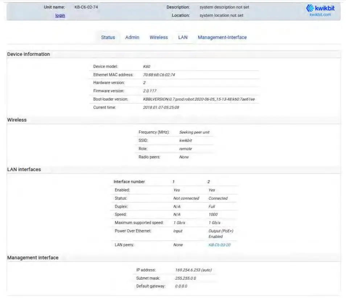Image resolution: width=346 pixels, height=298 pixels.
Task: Click the Ethernet MAC address value
Action: [159, 75]
